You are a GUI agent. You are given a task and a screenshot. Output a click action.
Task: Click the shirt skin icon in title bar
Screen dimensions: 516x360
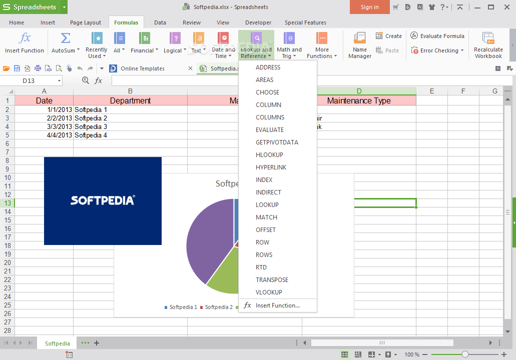432,7
